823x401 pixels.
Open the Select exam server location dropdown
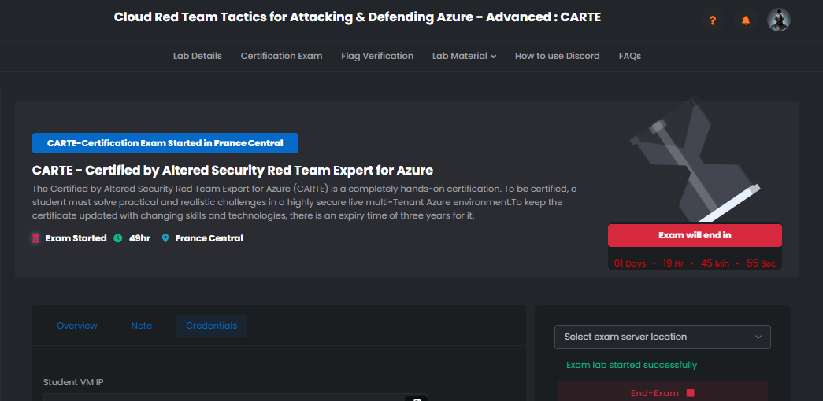(662, 337)
